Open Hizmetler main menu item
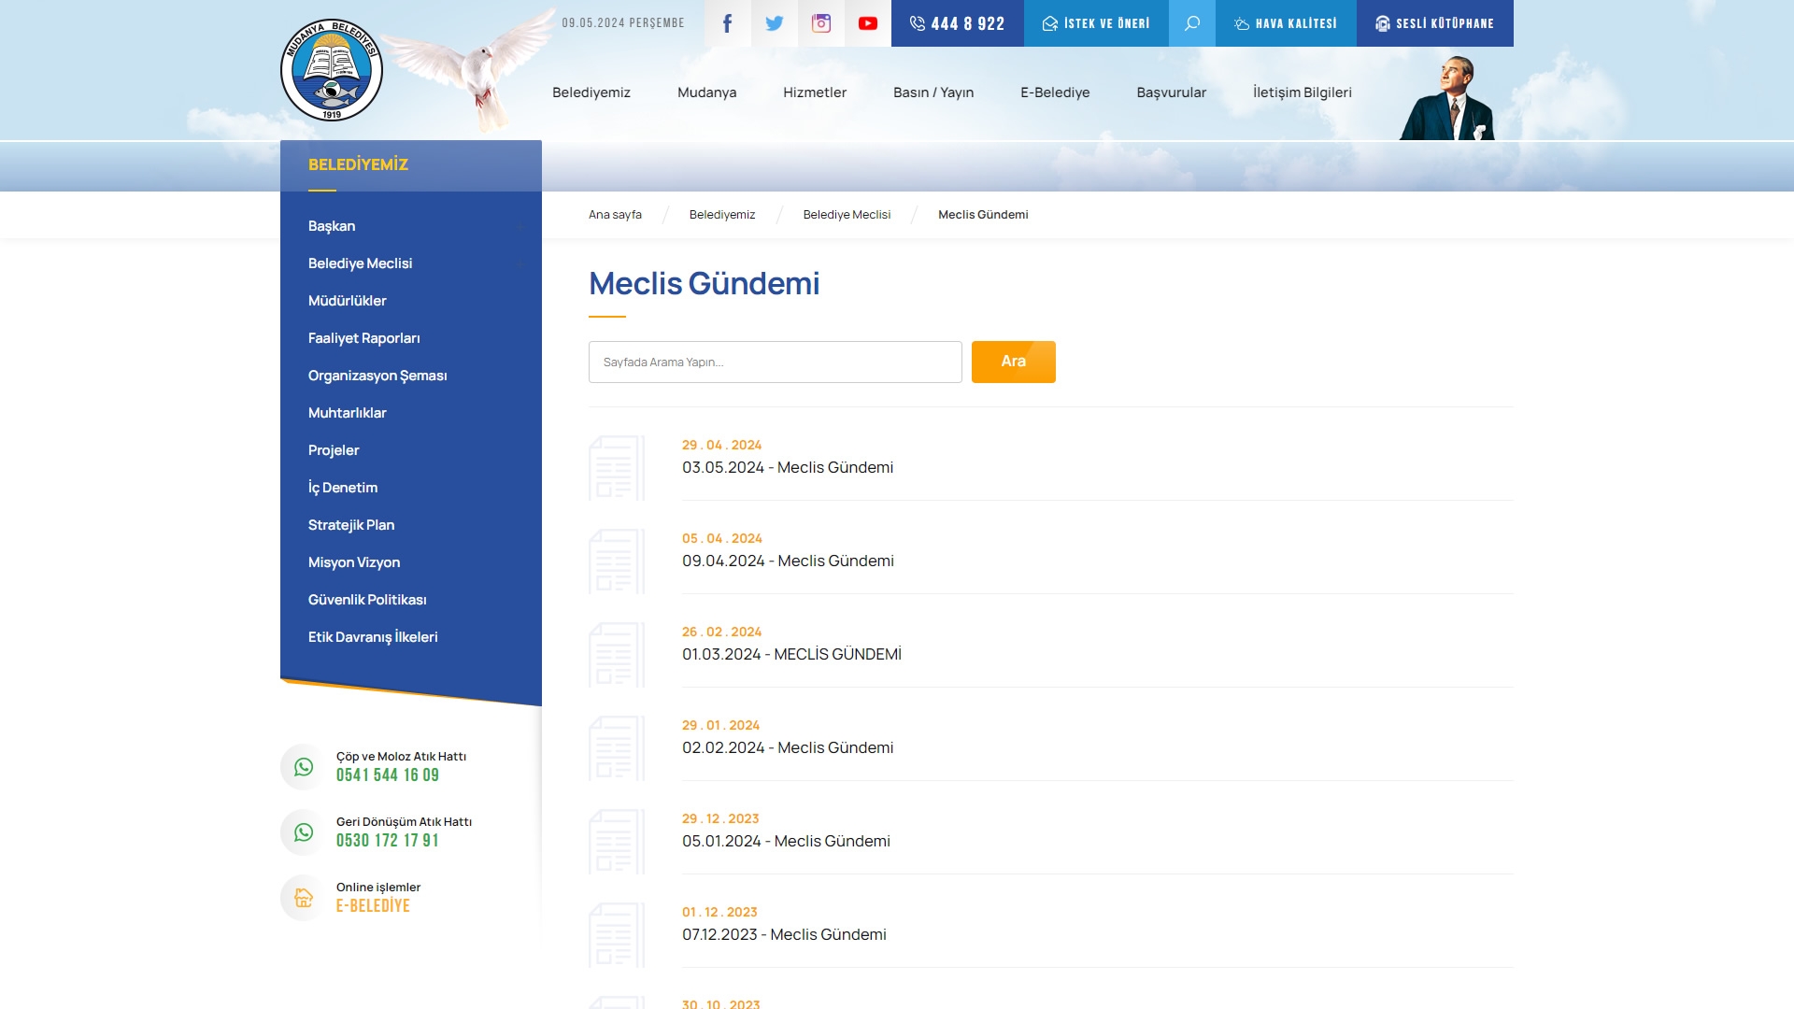The height and width of the screenshot is (1009, 1794). point(815,92)
